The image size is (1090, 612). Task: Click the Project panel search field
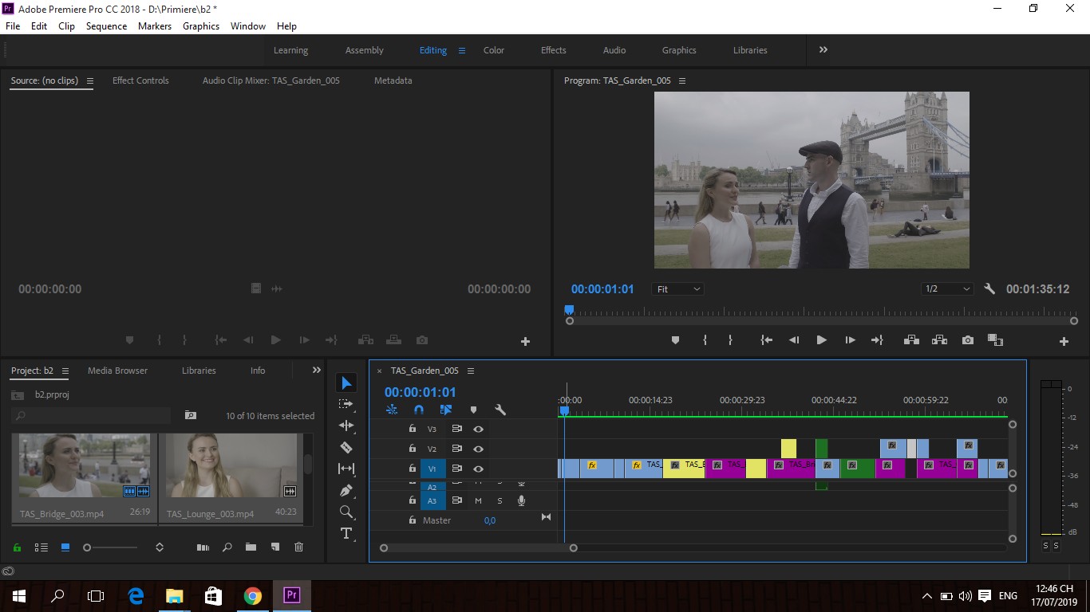click(91, 415)
